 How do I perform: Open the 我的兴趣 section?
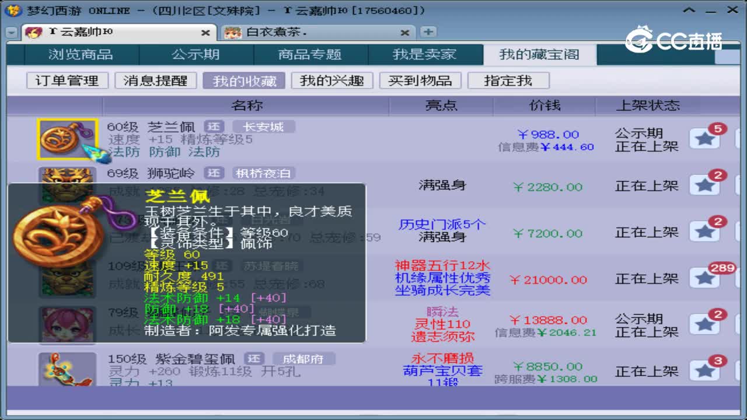(x=332, y=80)
